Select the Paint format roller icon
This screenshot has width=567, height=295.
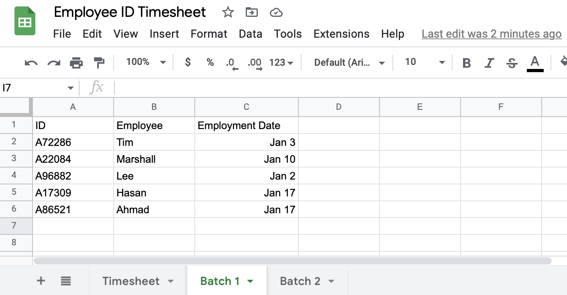tap(99, 63)
